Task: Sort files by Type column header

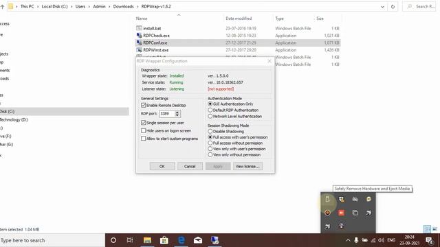Action: (280, 19)
